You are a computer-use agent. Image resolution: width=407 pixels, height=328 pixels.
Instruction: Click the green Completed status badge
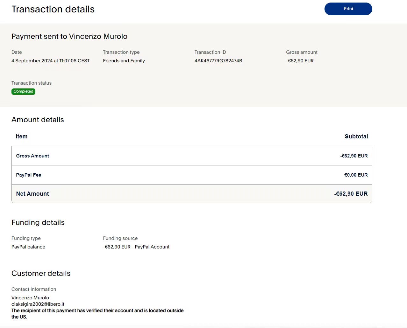[x=23, y=91]
